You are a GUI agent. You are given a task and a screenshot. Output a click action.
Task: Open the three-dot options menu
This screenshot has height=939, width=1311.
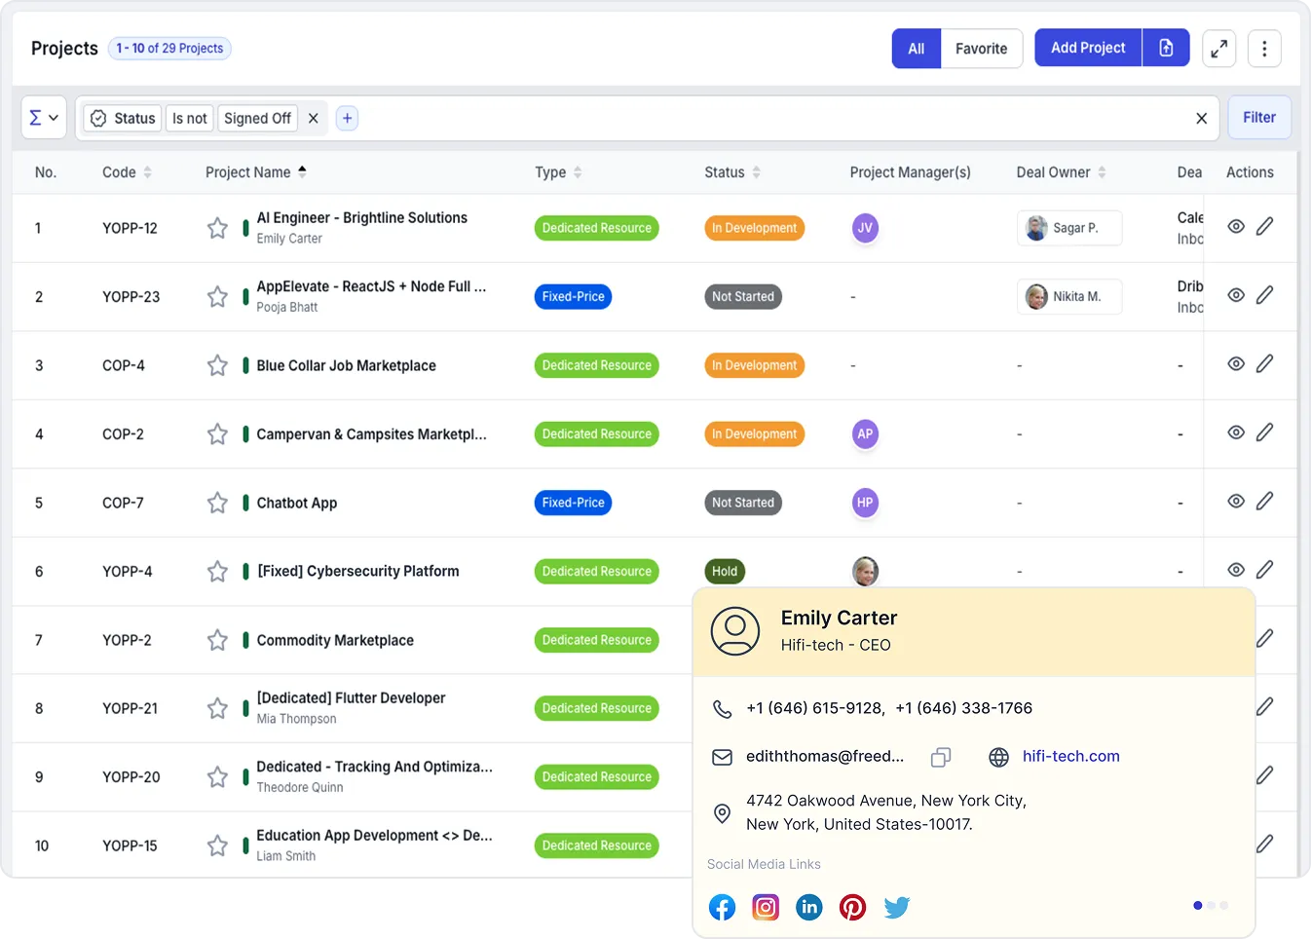(x=1264, y=48)
